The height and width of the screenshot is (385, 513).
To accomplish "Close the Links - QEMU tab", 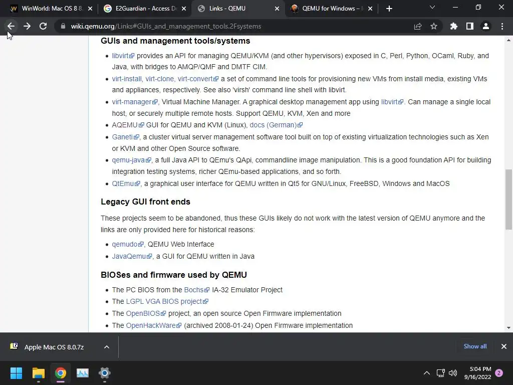I will coord(277,9).
